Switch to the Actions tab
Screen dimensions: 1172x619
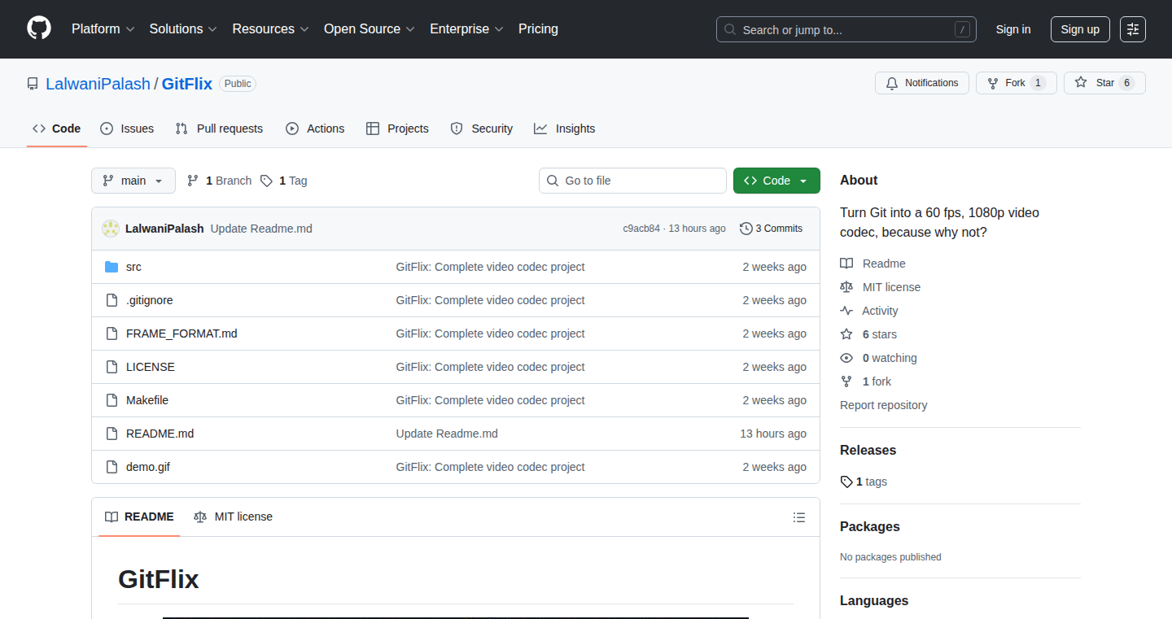tap(315, 129)
